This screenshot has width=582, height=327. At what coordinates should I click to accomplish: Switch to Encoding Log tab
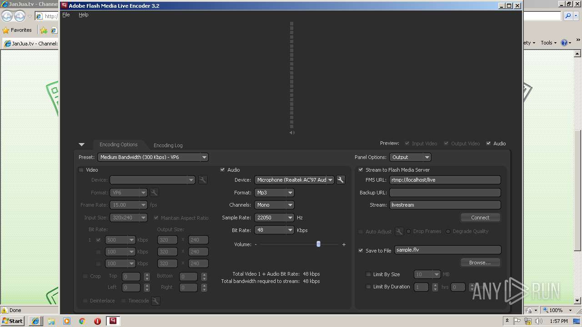click(168, 145)
